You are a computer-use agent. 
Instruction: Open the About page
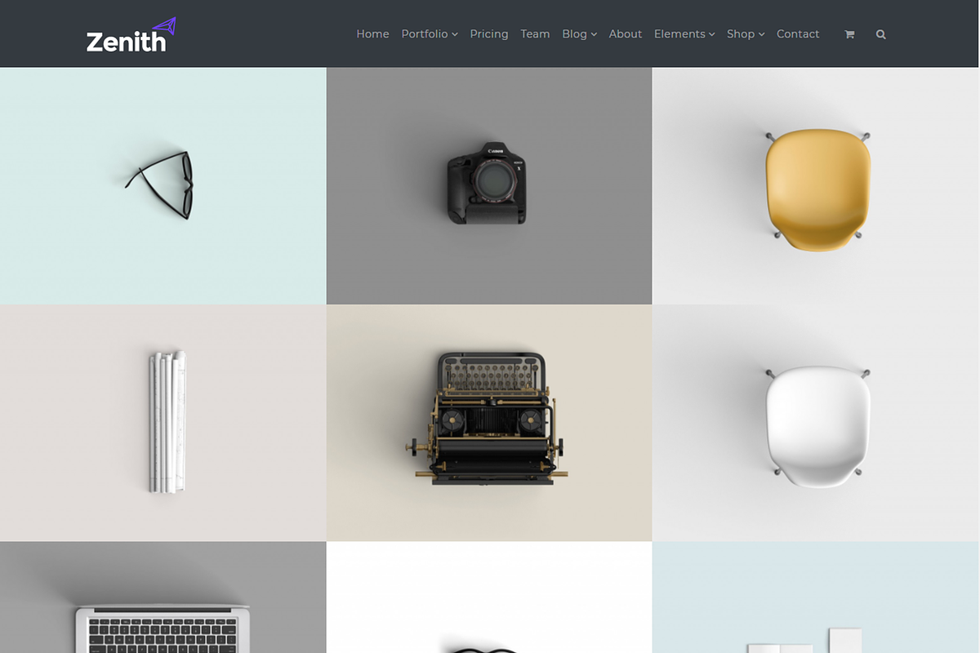pyautogui.click(x=625, y=33)
